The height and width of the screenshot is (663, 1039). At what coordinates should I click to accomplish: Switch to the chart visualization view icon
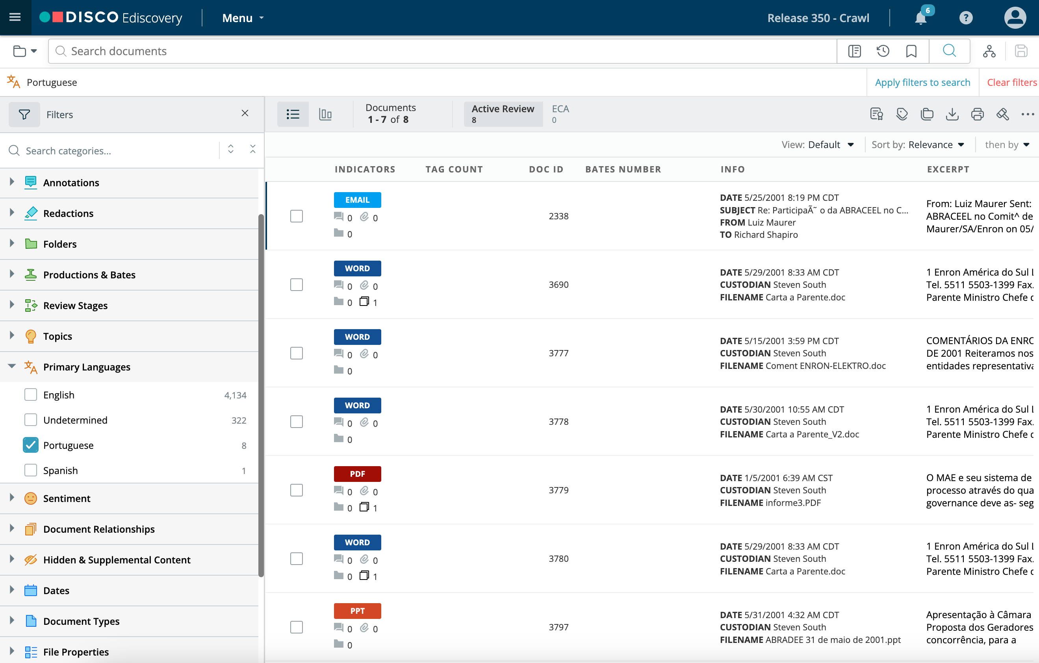point(325,114)
